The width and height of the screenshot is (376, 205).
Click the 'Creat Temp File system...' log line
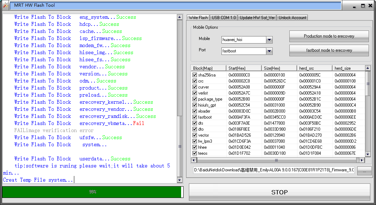(x=38, y=180)
